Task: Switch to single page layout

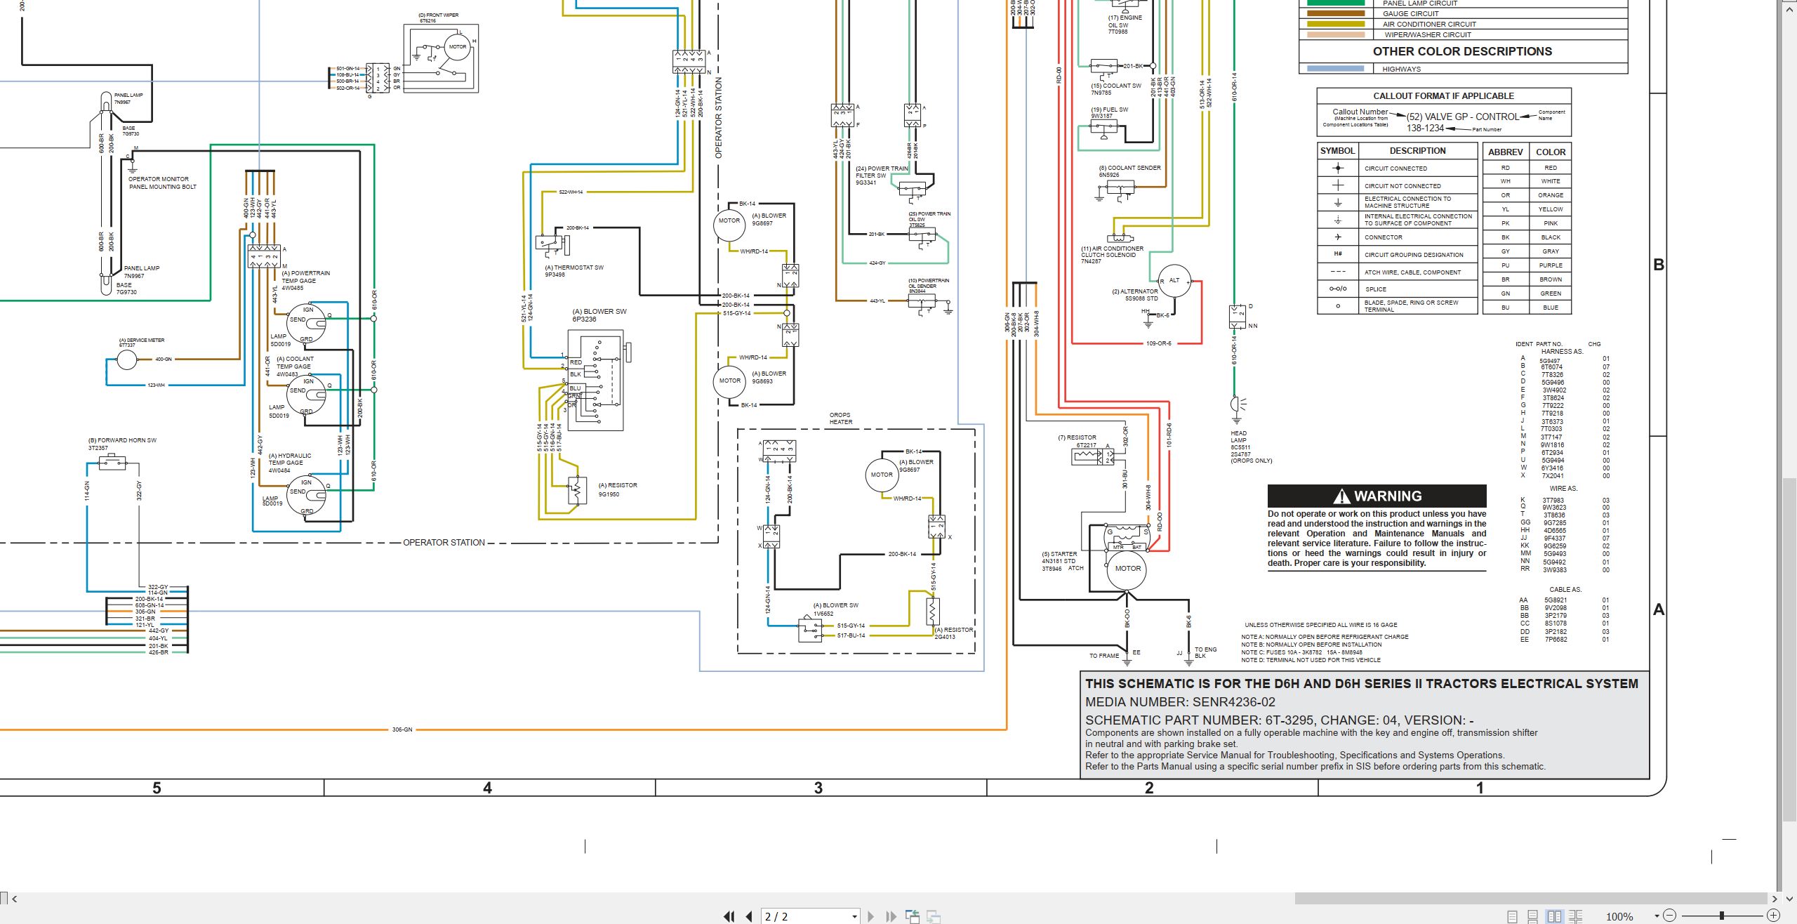Action: pos(1512,916)
